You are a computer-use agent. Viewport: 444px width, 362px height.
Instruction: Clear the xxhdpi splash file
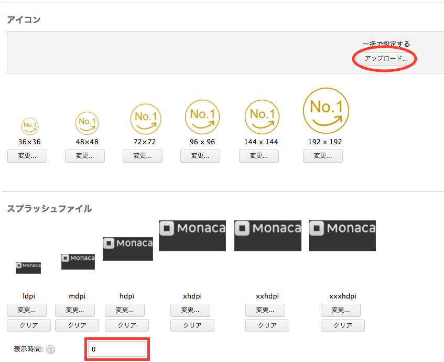click(x=267, y=325)
